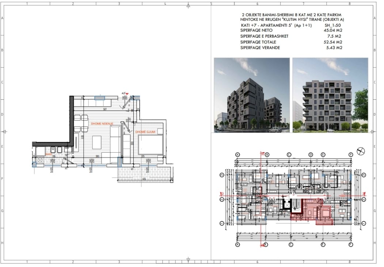Open the right building facade rendering

(x=330, y=95)
